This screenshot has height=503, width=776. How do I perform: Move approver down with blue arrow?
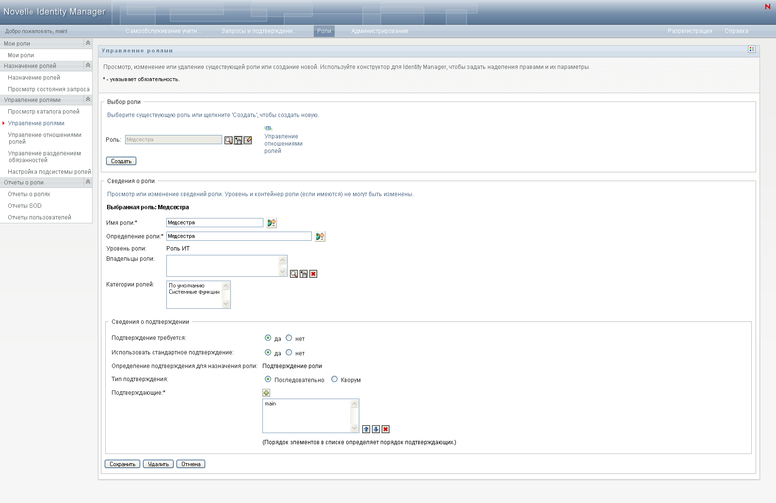tap(376, 429)
